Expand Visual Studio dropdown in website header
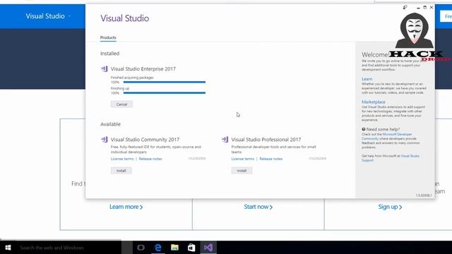Viewport: 452px width, 254px height. click(x=48, y=16)
